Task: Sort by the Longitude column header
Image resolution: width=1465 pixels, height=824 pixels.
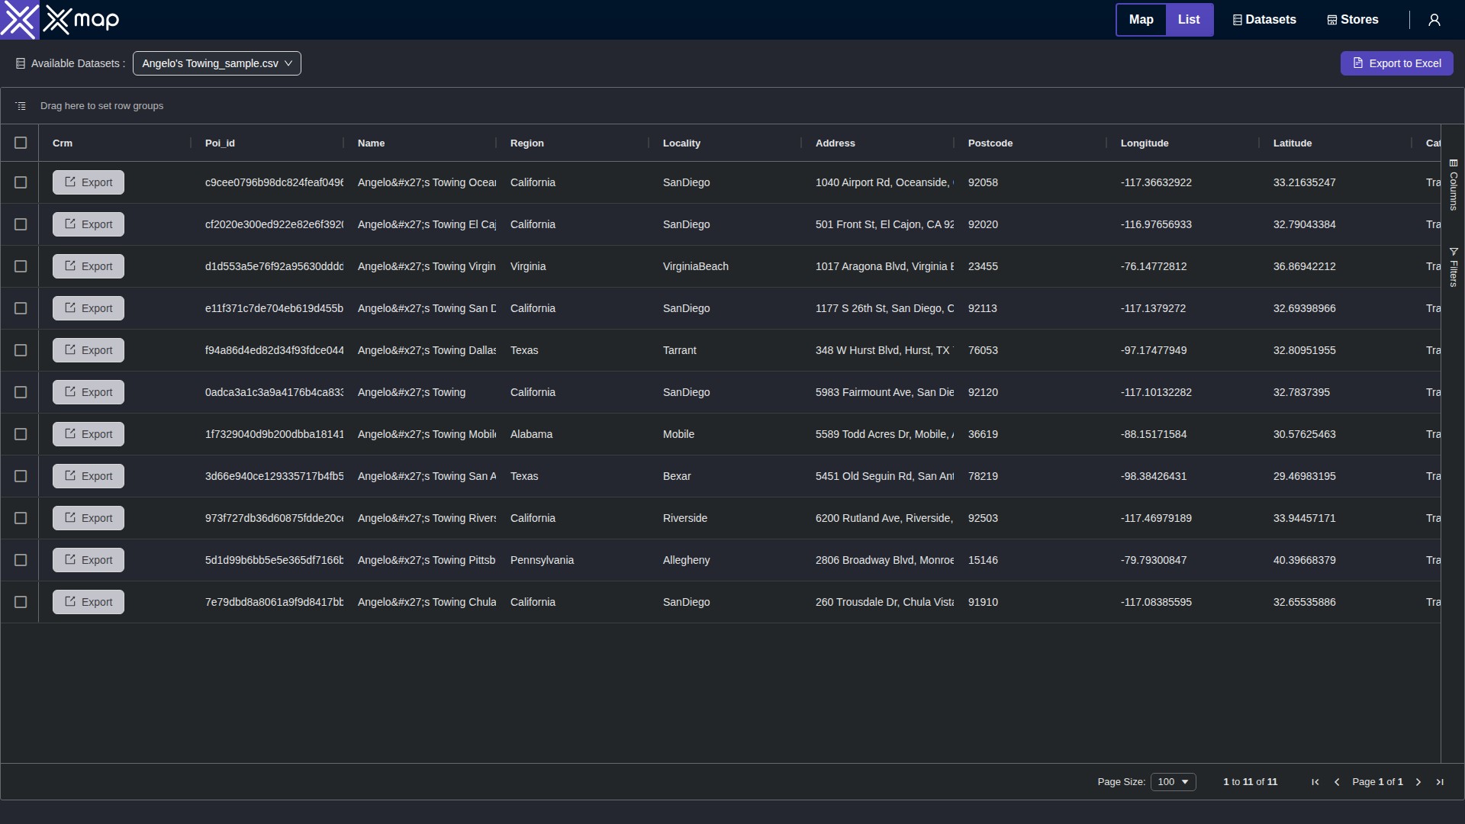Action: tap(1145, 143)
